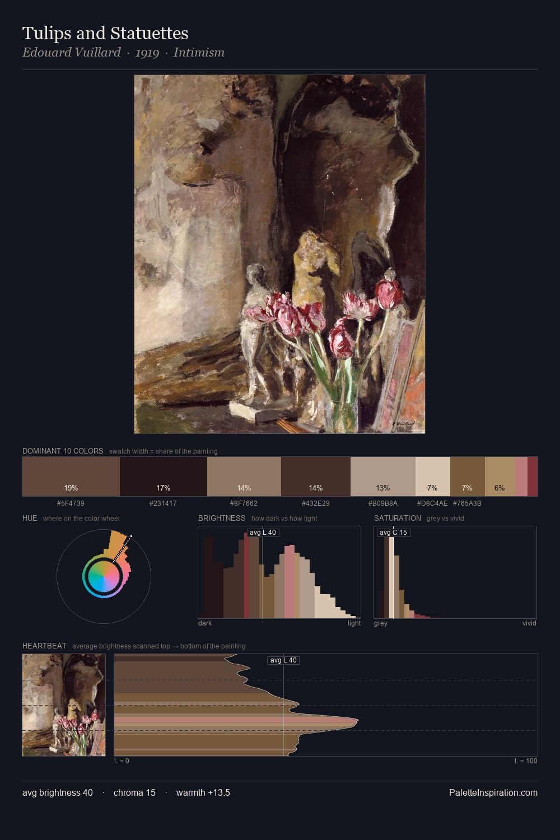The height and width of the screenshot is (840, 560).
Task: Click the 'grey' axis label
Action: pos(381,623)
